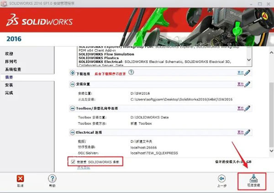
Task: Click SOLIDWORKS Flow Simulation in products list
Action: point(106,54)
